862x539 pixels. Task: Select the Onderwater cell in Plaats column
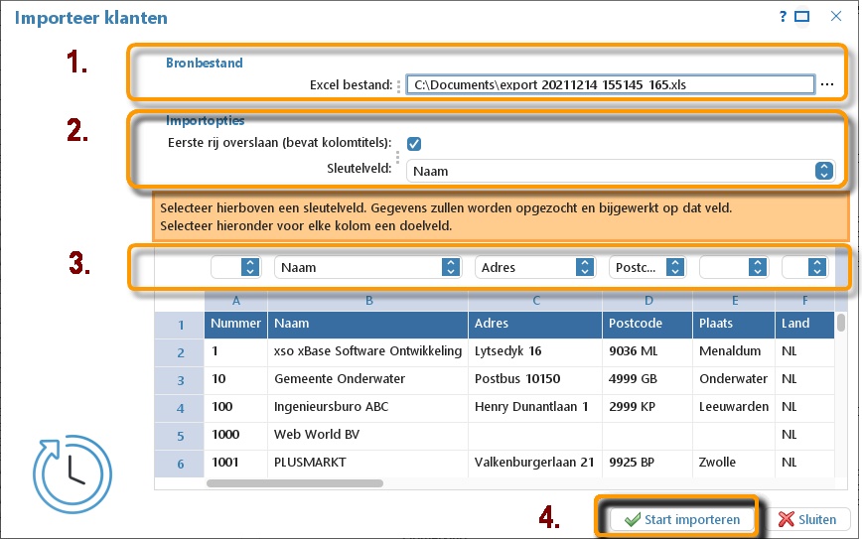(x=734, y=379)
